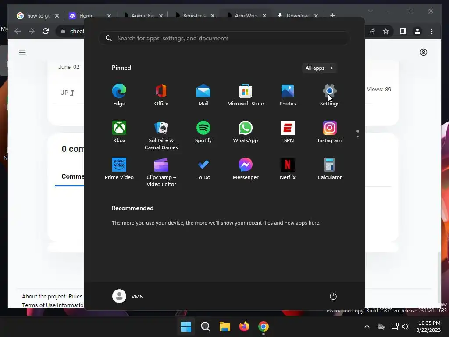Click webpage account icon
The image size is (449, 337).
point(424,52)
